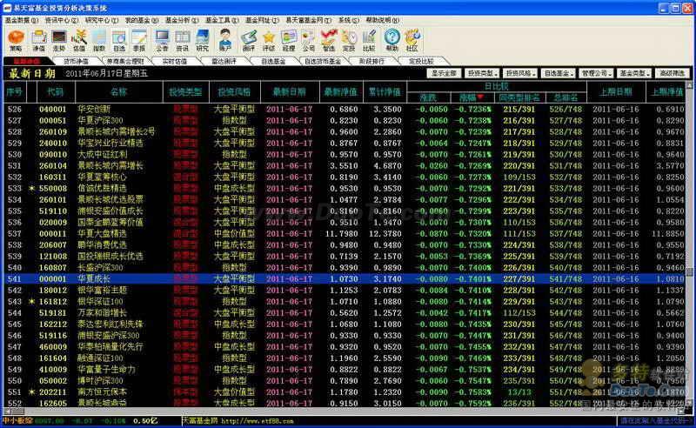Open the 自选基金 filter dropdown

559,73
